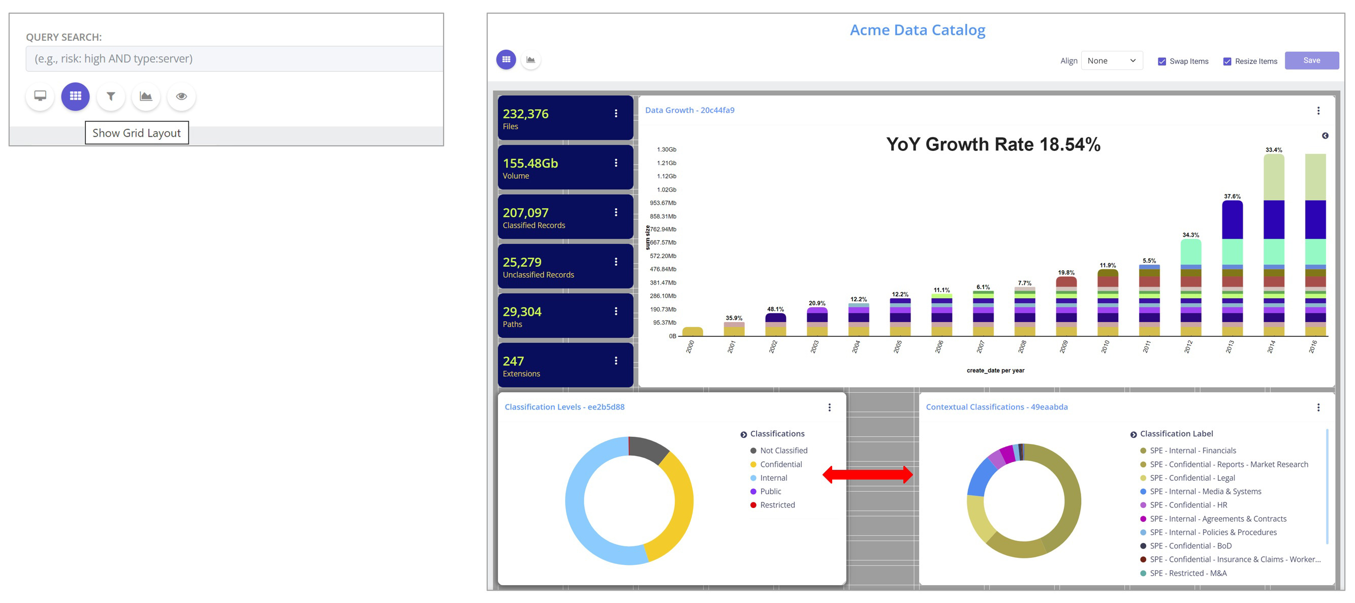1355x603 pixels.
Task: Click the 247 Extensions tile
Action: (x=565, y=365)
